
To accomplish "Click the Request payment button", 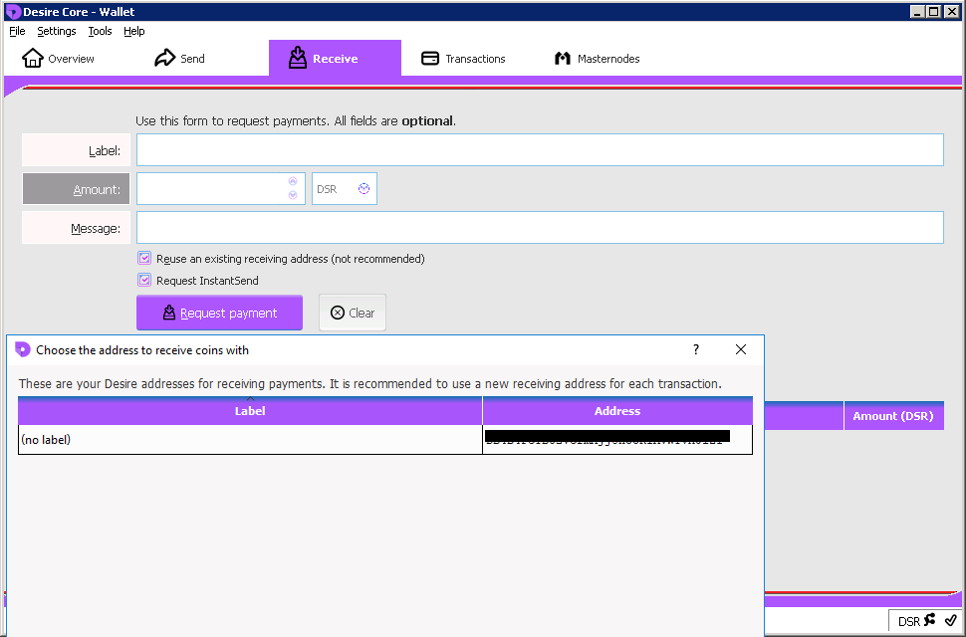I will pos(219,313).
